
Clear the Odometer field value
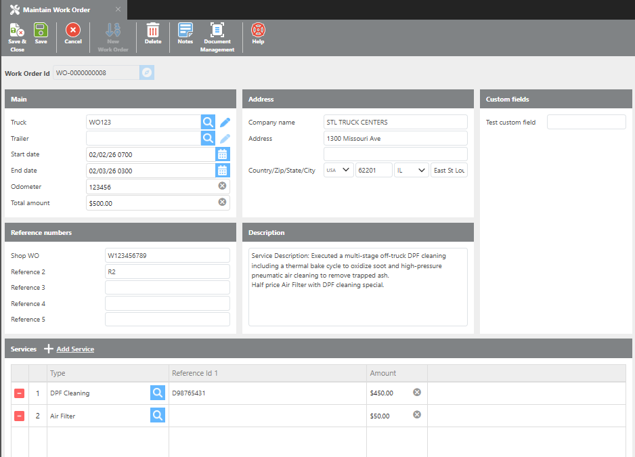pos(222,186)
